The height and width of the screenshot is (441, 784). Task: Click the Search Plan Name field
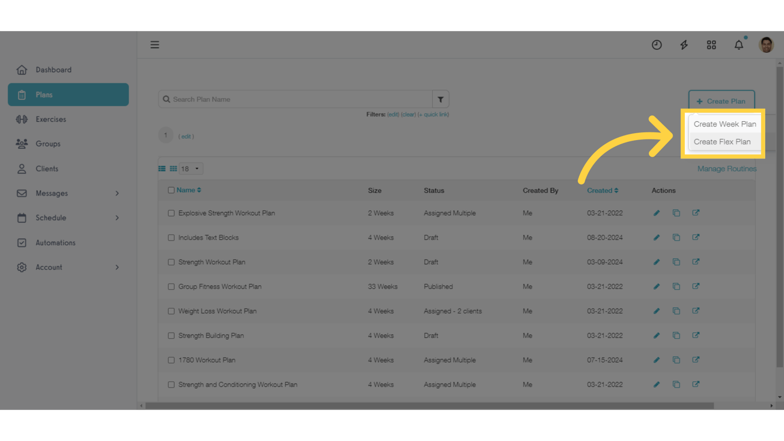pyautogui.click(x=298, y=99)
